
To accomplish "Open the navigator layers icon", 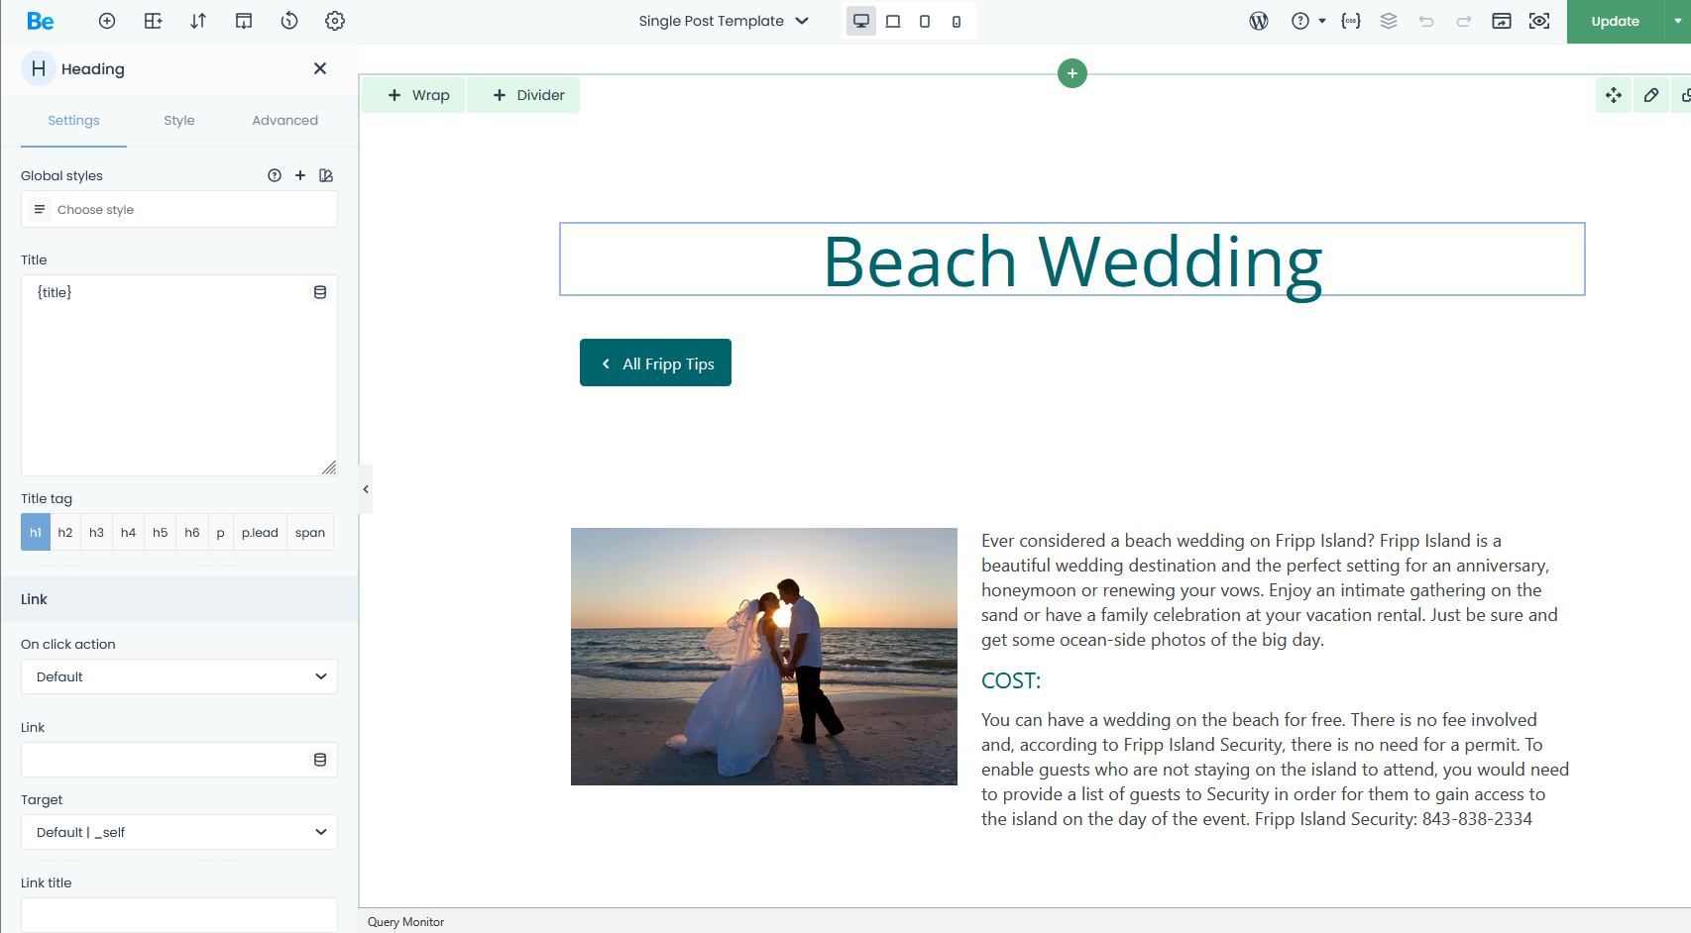I will point(1389,21).
